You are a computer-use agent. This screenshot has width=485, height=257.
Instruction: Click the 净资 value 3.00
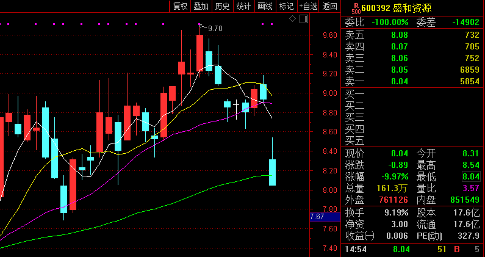tap(400, 224)
